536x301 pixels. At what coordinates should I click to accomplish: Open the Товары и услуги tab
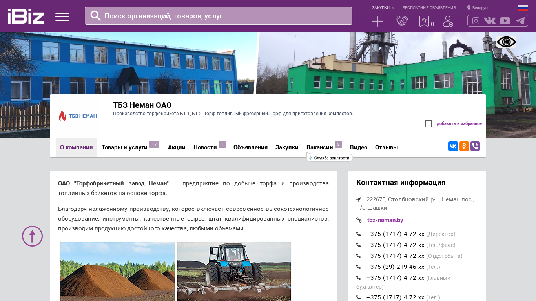(x=124, y=147)
